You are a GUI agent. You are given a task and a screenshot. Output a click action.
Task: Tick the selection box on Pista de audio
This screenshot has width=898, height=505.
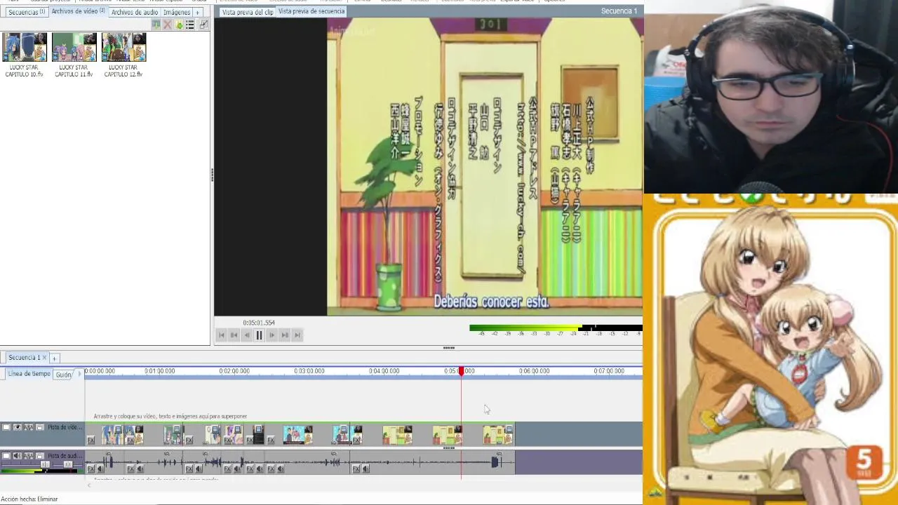point(6,456)
